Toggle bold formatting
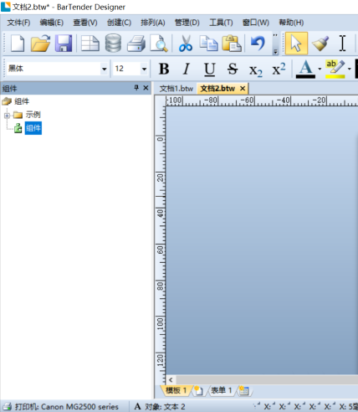Image resolution: width=358 pixels, height=412 pixels. (x=164, y=69)
